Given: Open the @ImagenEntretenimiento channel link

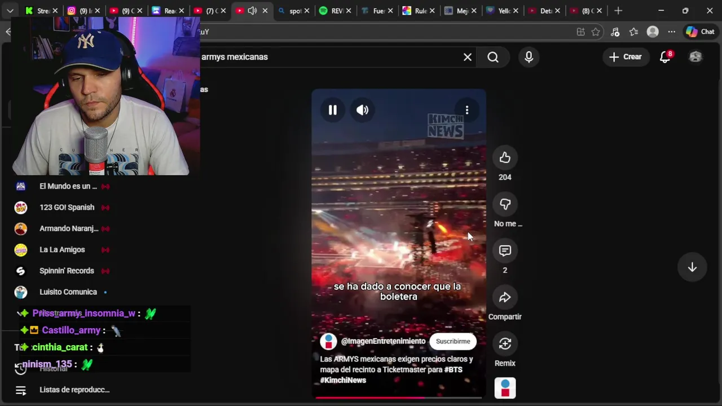Looking at the screenshot, I should pyautogui.click(x=383, y=341).
